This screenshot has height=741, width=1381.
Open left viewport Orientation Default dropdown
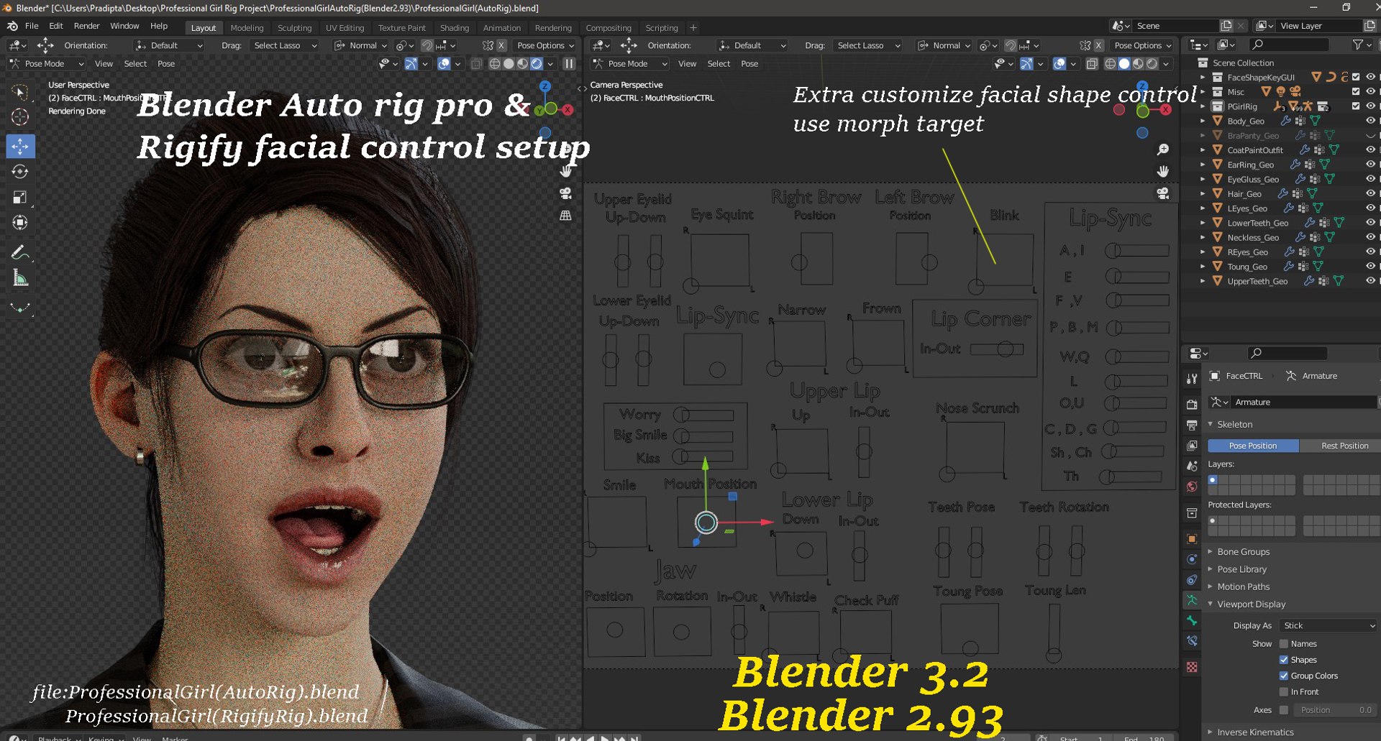tap(168, 45)
